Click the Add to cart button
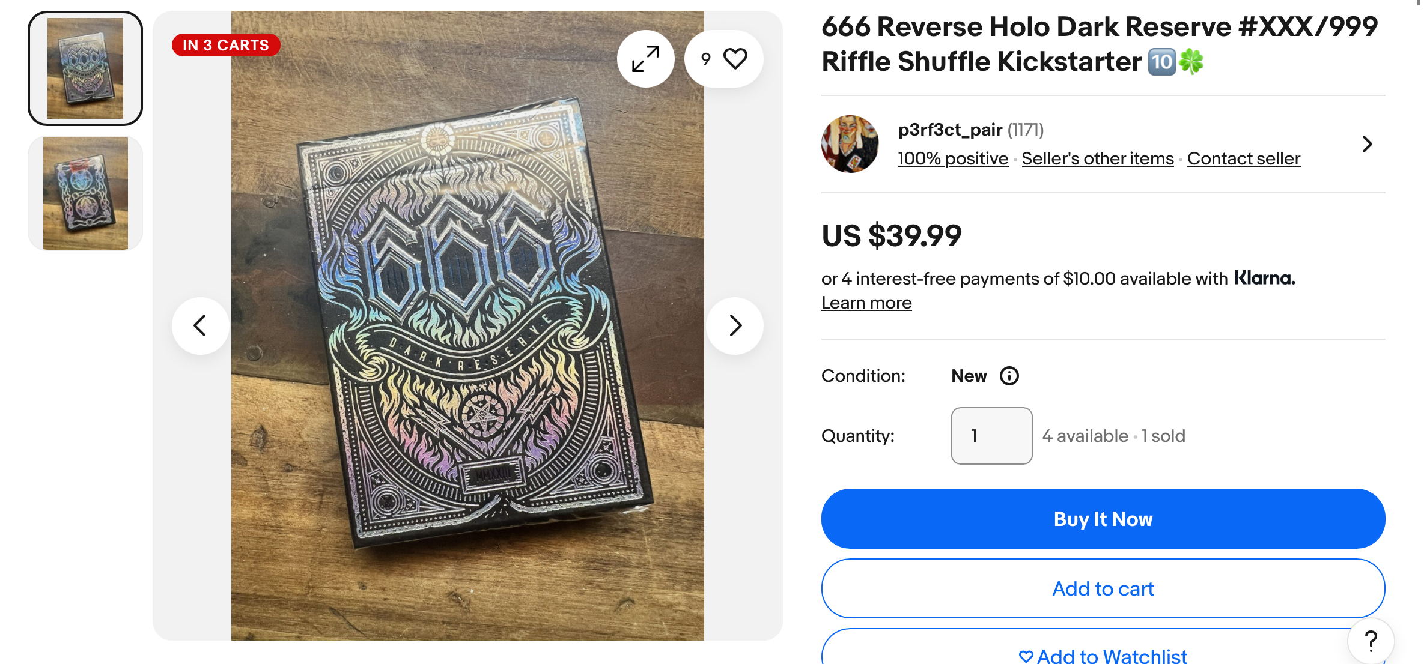This screenshot has height=664, width=1424. click(1103, 588)
